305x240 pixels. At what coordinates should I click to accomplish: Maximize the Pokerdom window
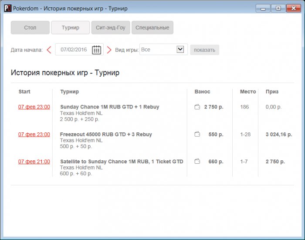point(278,8)
